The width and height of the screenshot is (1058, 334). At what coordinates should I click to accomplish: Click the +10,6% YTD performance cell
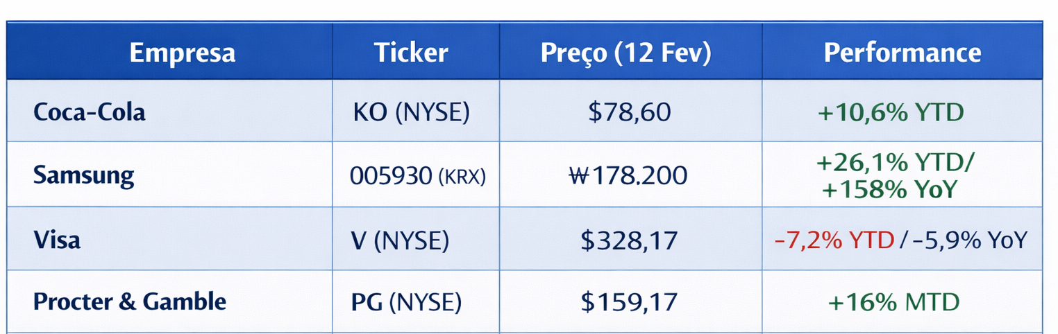890,112
